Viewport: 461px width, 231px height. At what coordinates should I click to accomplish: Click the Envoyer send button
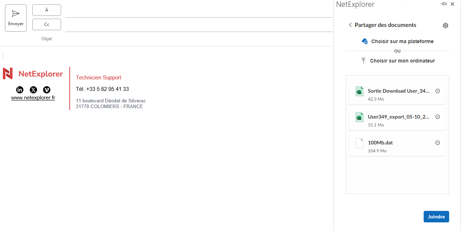[x=16, y=18]
